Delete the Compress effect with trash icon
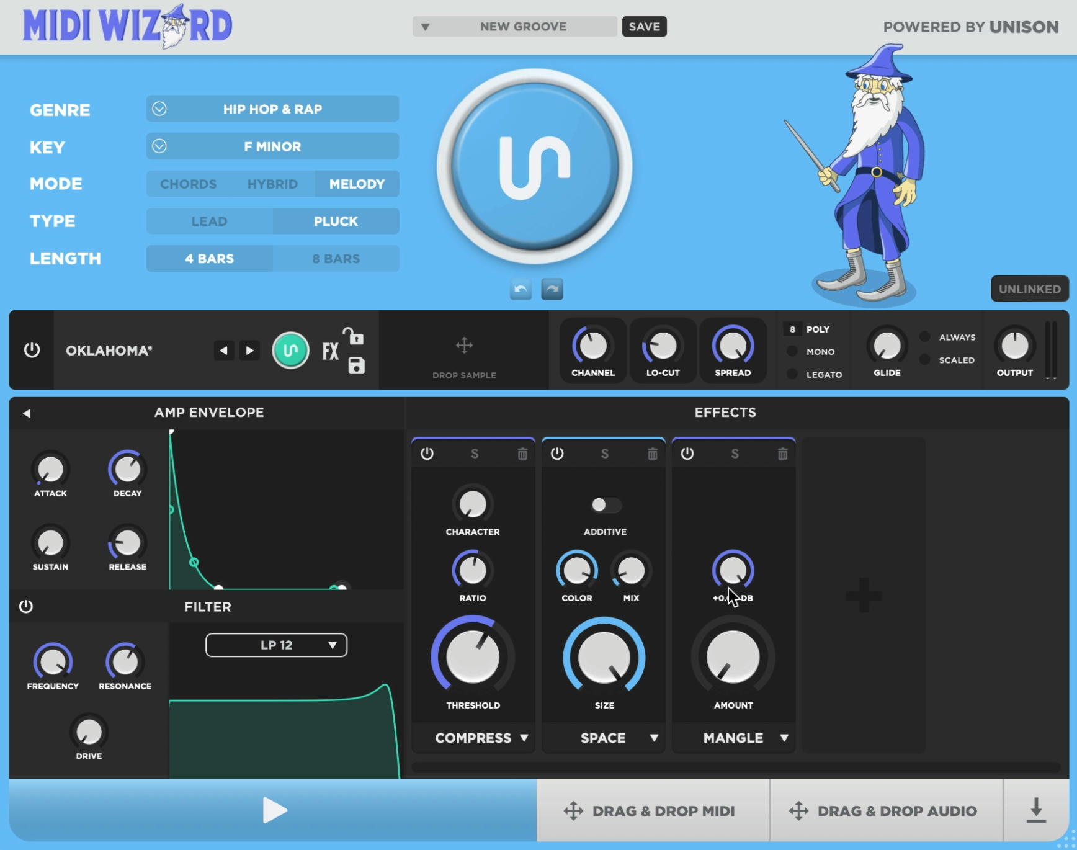This screenshot has height=850, width=1077. (x=522, y=454)
